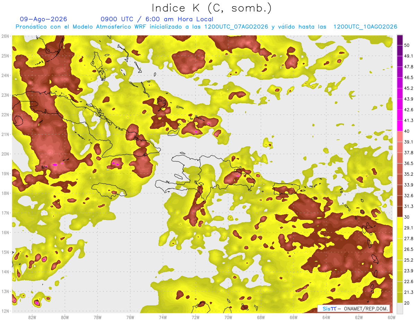This screenshot has width=416, height=322.
Task: Click the color bar label '45.2'
Action: click(408, 88)
